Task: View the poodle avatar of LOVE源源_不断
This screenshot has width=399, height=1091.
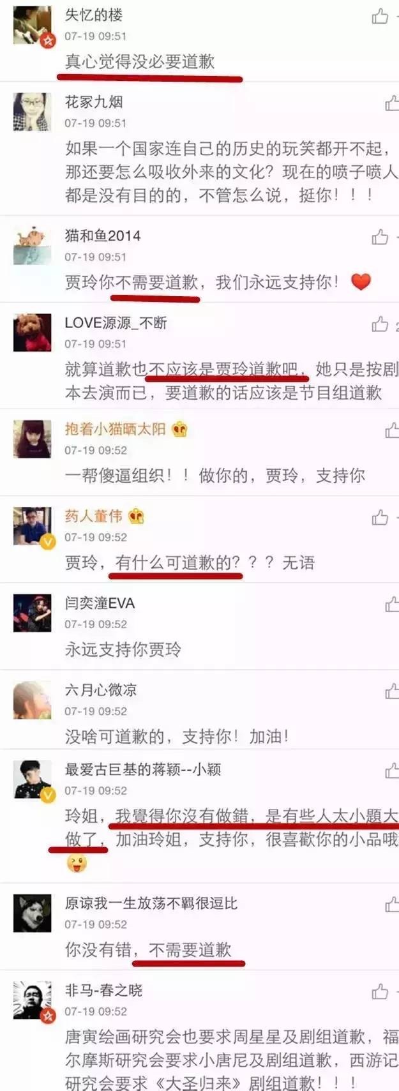Action: point(33,333)
